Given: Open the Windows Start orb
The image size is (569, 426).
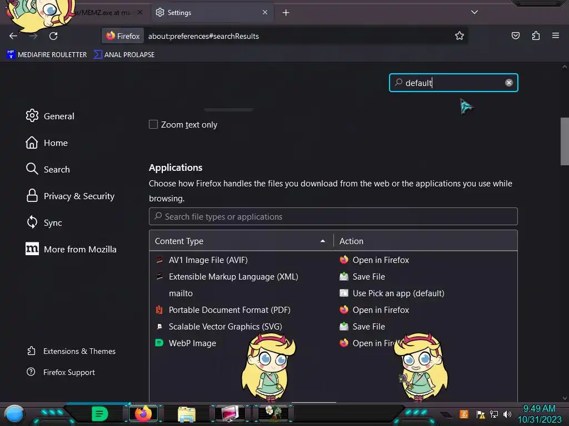Looking at the screenshot, I should (14, 414).
